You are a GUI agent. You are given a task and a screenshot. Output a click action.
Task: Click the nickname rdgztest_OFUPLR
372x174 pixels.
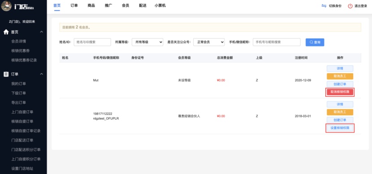pos(106,118)
